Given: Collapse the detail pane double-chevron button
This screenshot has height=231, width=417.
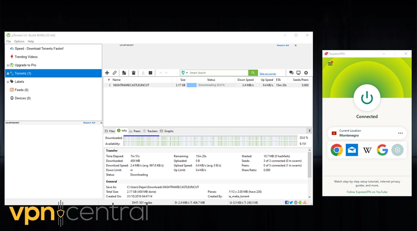Looking at the screenshot, I should coord(310,130).
